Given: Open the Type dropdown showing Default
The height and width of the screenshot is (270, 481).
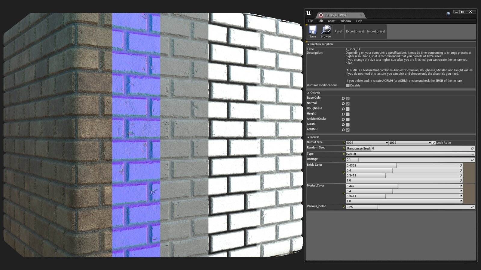Looking at the screenshot, I should [410, 154].
